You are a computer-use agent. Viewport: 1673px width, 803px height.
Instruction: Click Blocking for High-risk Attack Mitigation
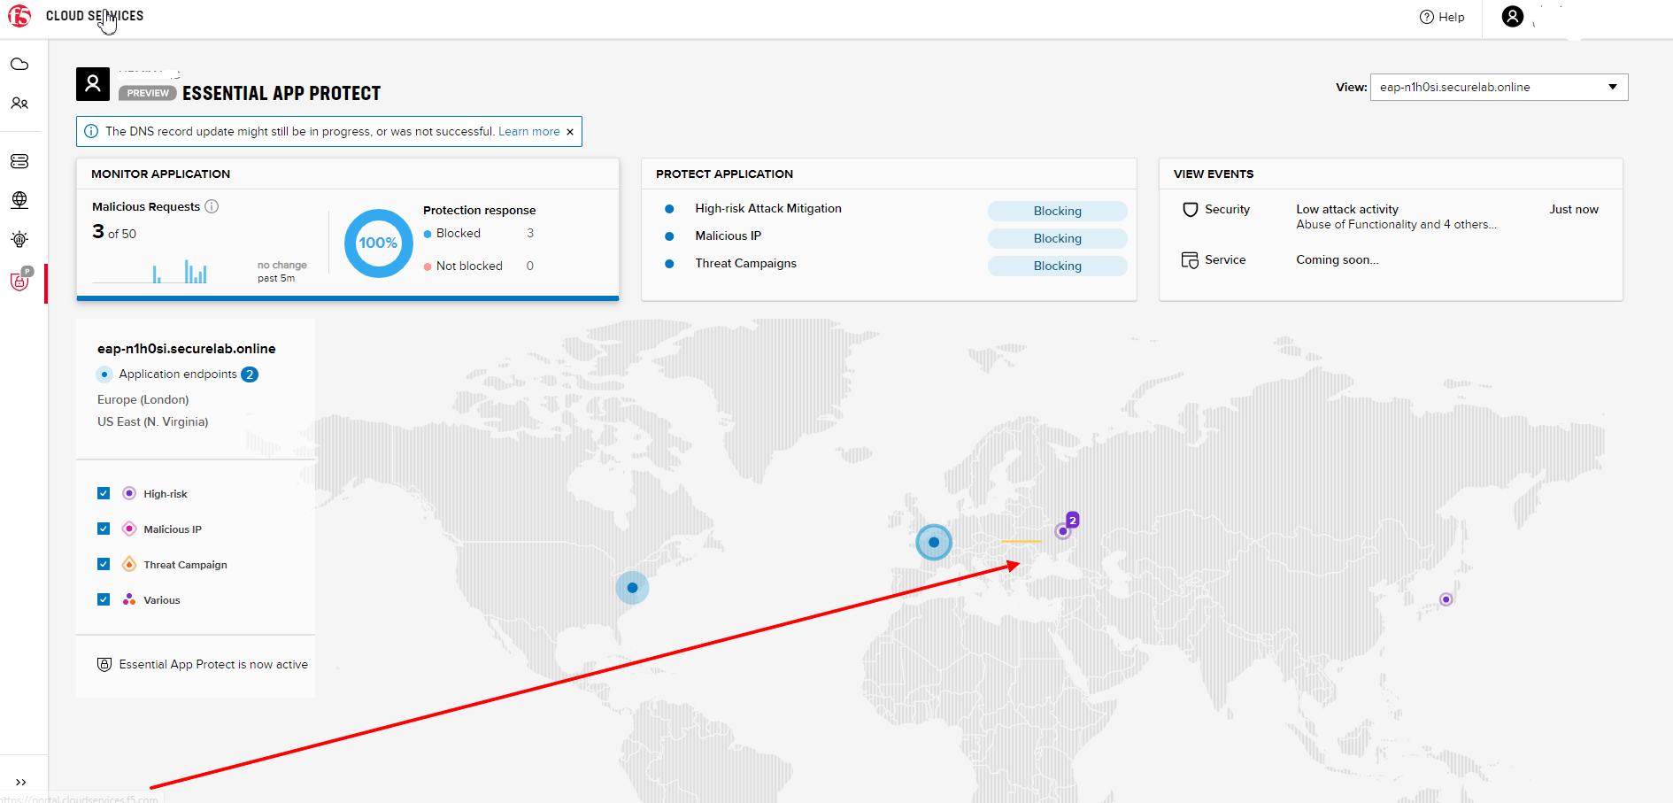click(x=1057, y=211)
